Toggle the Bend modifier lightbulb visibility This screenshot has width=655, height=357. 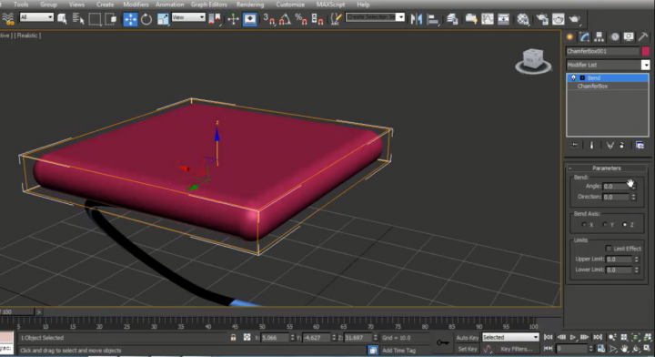[x=573, y=77]
